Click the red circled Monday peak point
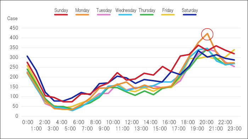Viewport: 248px width, 139px height. (207, 34)
